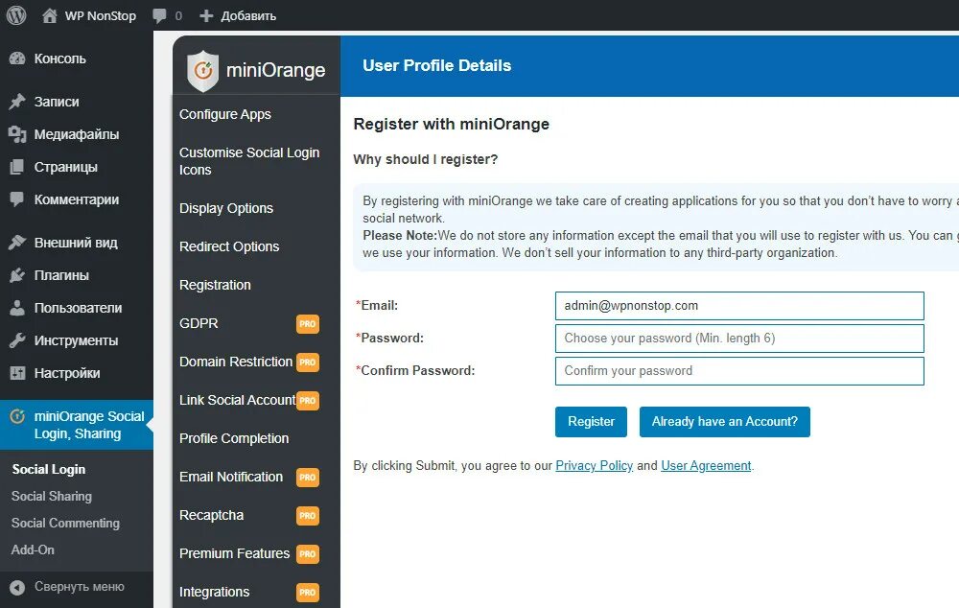
Task: Open the Profile Completion tab
Action: [234, 438]
